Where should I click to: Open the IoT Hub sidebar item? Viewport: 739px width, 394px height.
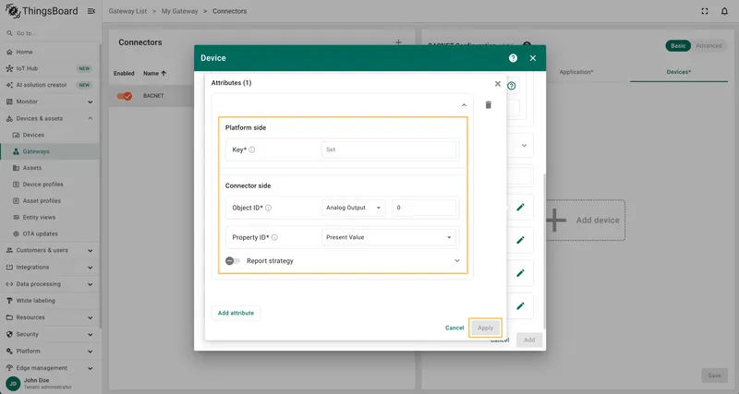point(50,68)
